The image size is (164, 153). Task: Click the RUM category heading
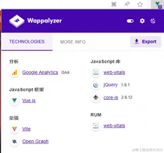96,115
